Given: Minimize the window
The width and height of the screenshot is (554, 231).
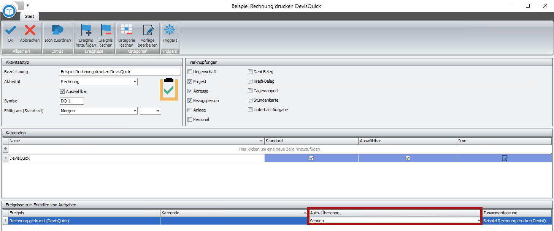Looking at the screenshot, I should click(x=510, y=6).
